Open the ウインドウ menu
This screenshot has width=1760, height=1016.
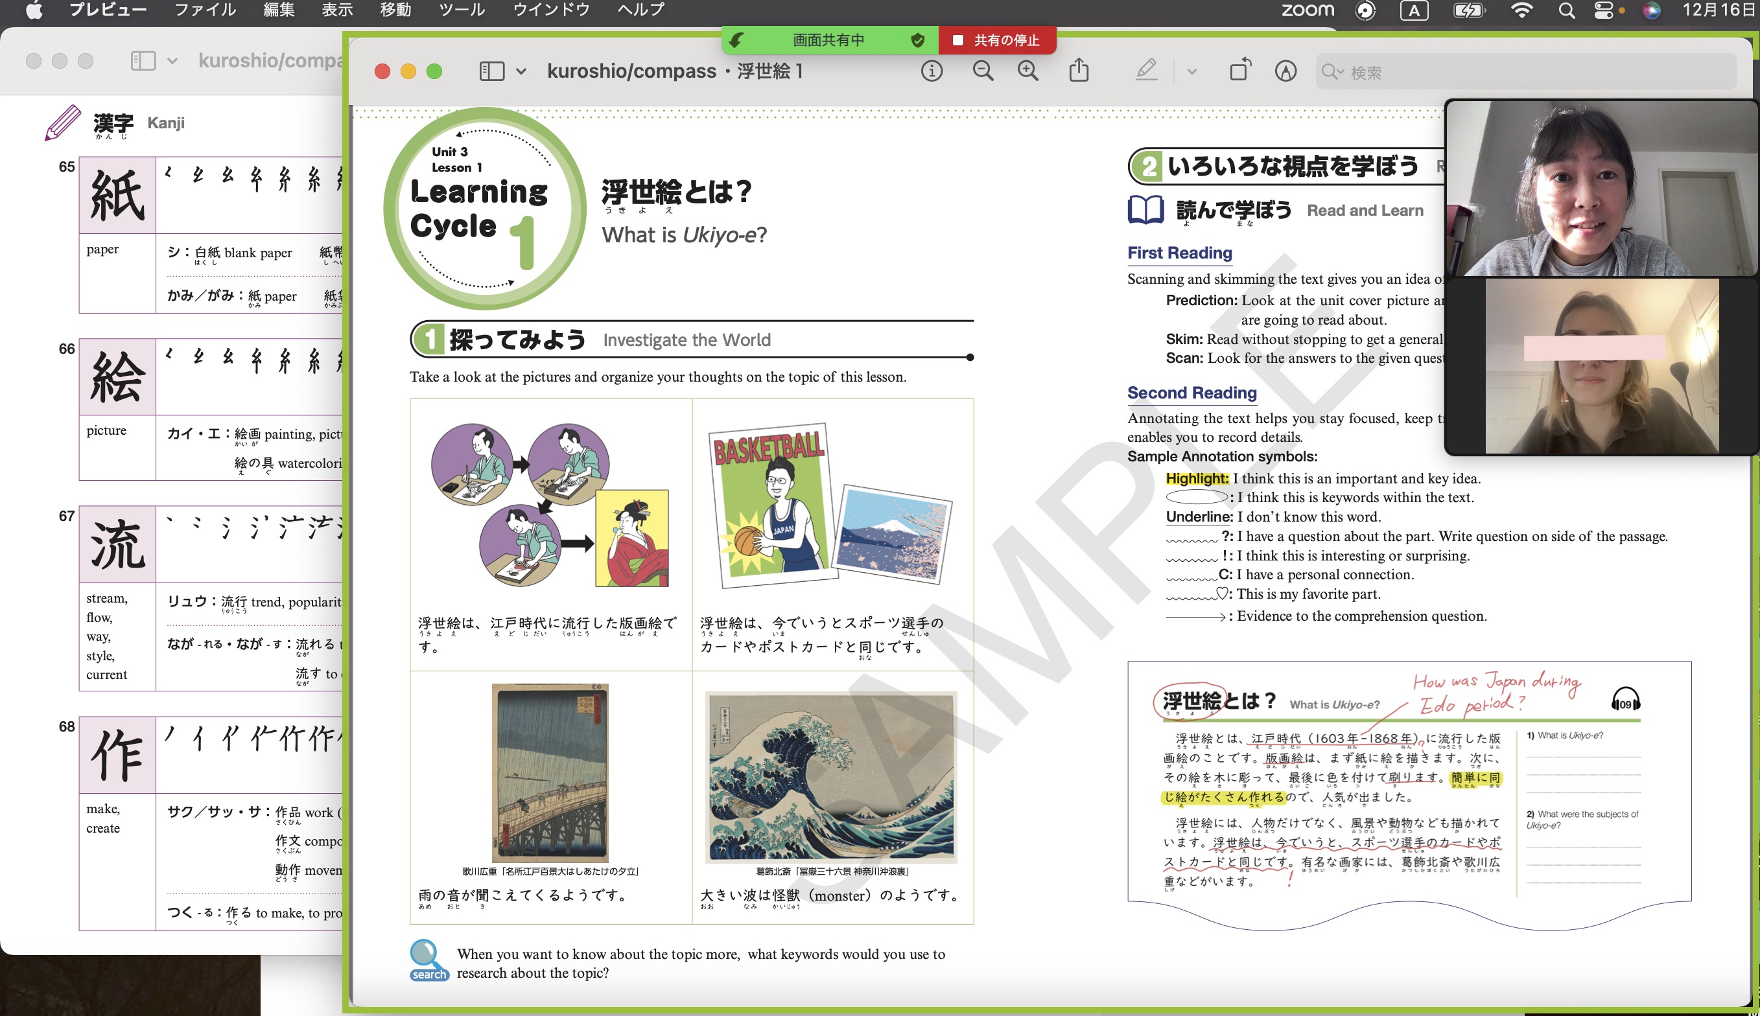tap(551, 10)
